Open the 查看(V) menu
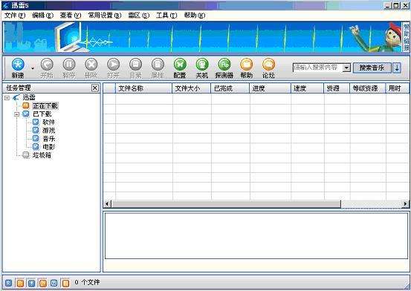Screen dimensions: 411x291 [x=71, y=16]
